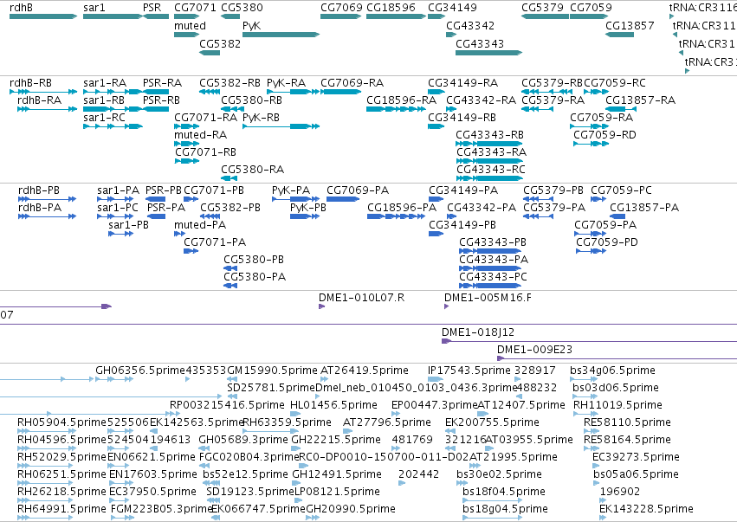
Task: Select EST label '202442'
Action: point(419,474)
